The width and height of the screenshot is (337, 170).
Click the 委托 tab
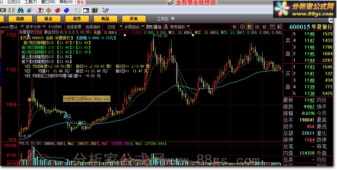[80, 2]
